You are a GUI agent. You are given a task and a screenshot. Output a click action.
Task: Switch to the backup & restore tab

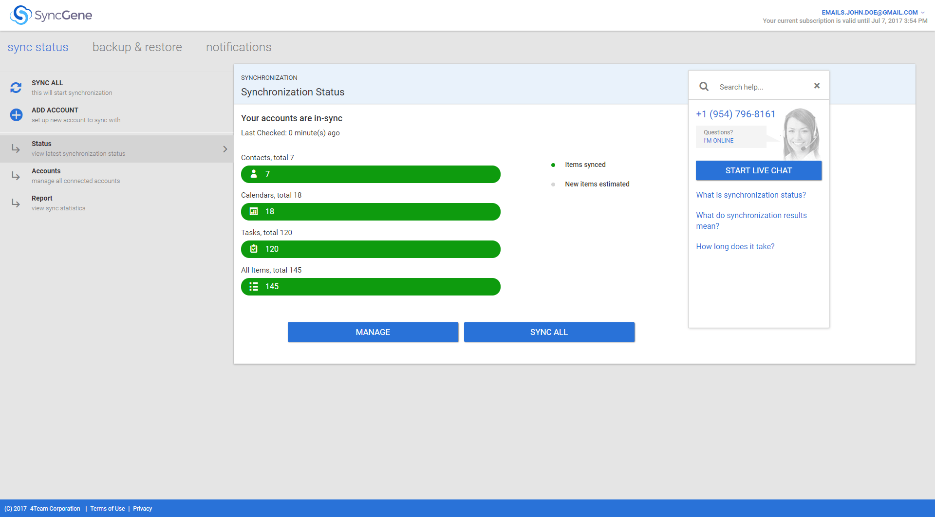click(137, 47)
